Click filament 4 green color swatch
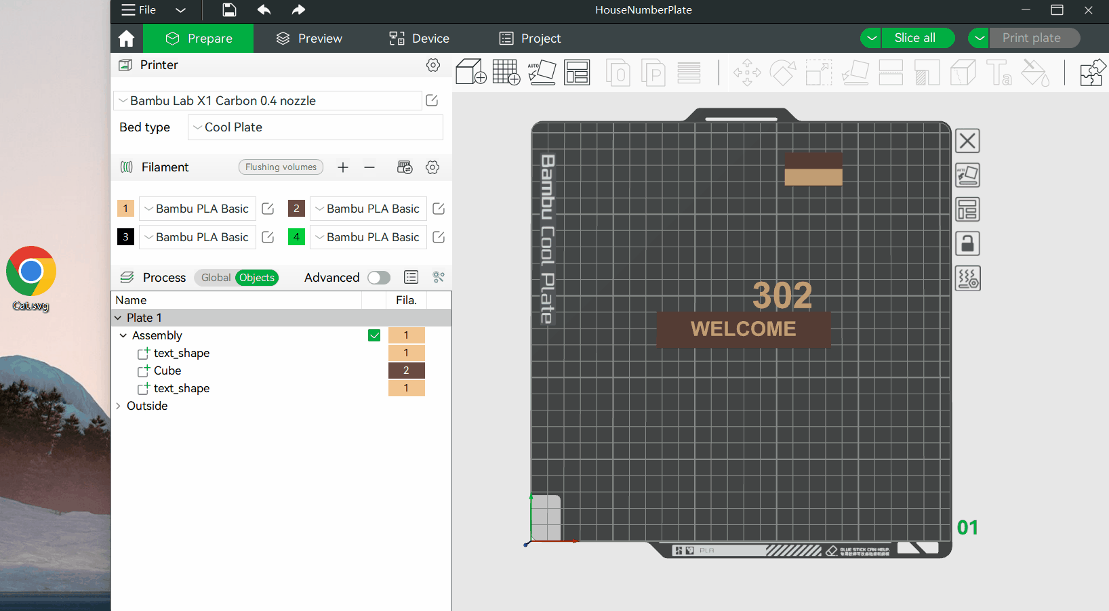 point(296,237)
